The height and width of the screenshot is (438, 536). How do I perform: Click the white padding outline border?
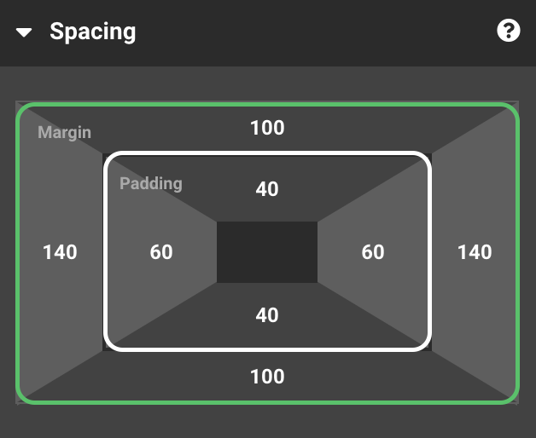pos(267,154)
